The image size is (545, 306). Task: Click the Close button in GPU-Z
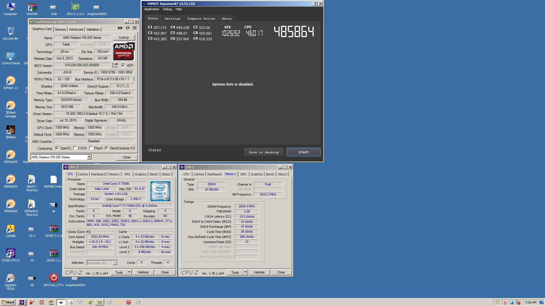127,157
